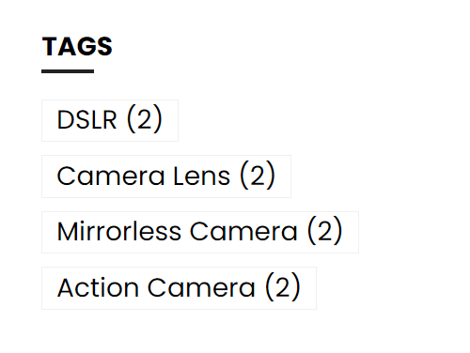
Task: Choose the Action Camera tag
Action: click(x=179, y=288)
